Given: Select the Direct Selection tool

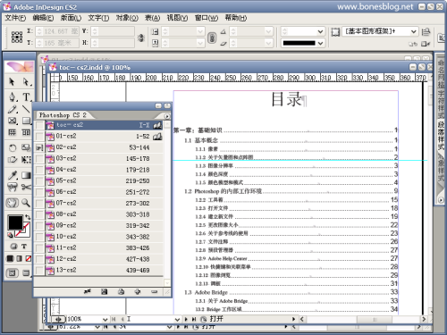Looking at the screenshot, I should tap(26, 81).
